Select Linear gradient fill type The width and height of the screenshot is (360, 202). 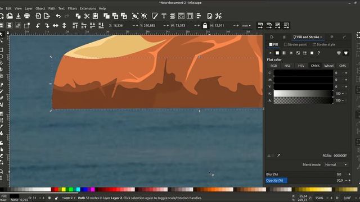coord(284,53)
